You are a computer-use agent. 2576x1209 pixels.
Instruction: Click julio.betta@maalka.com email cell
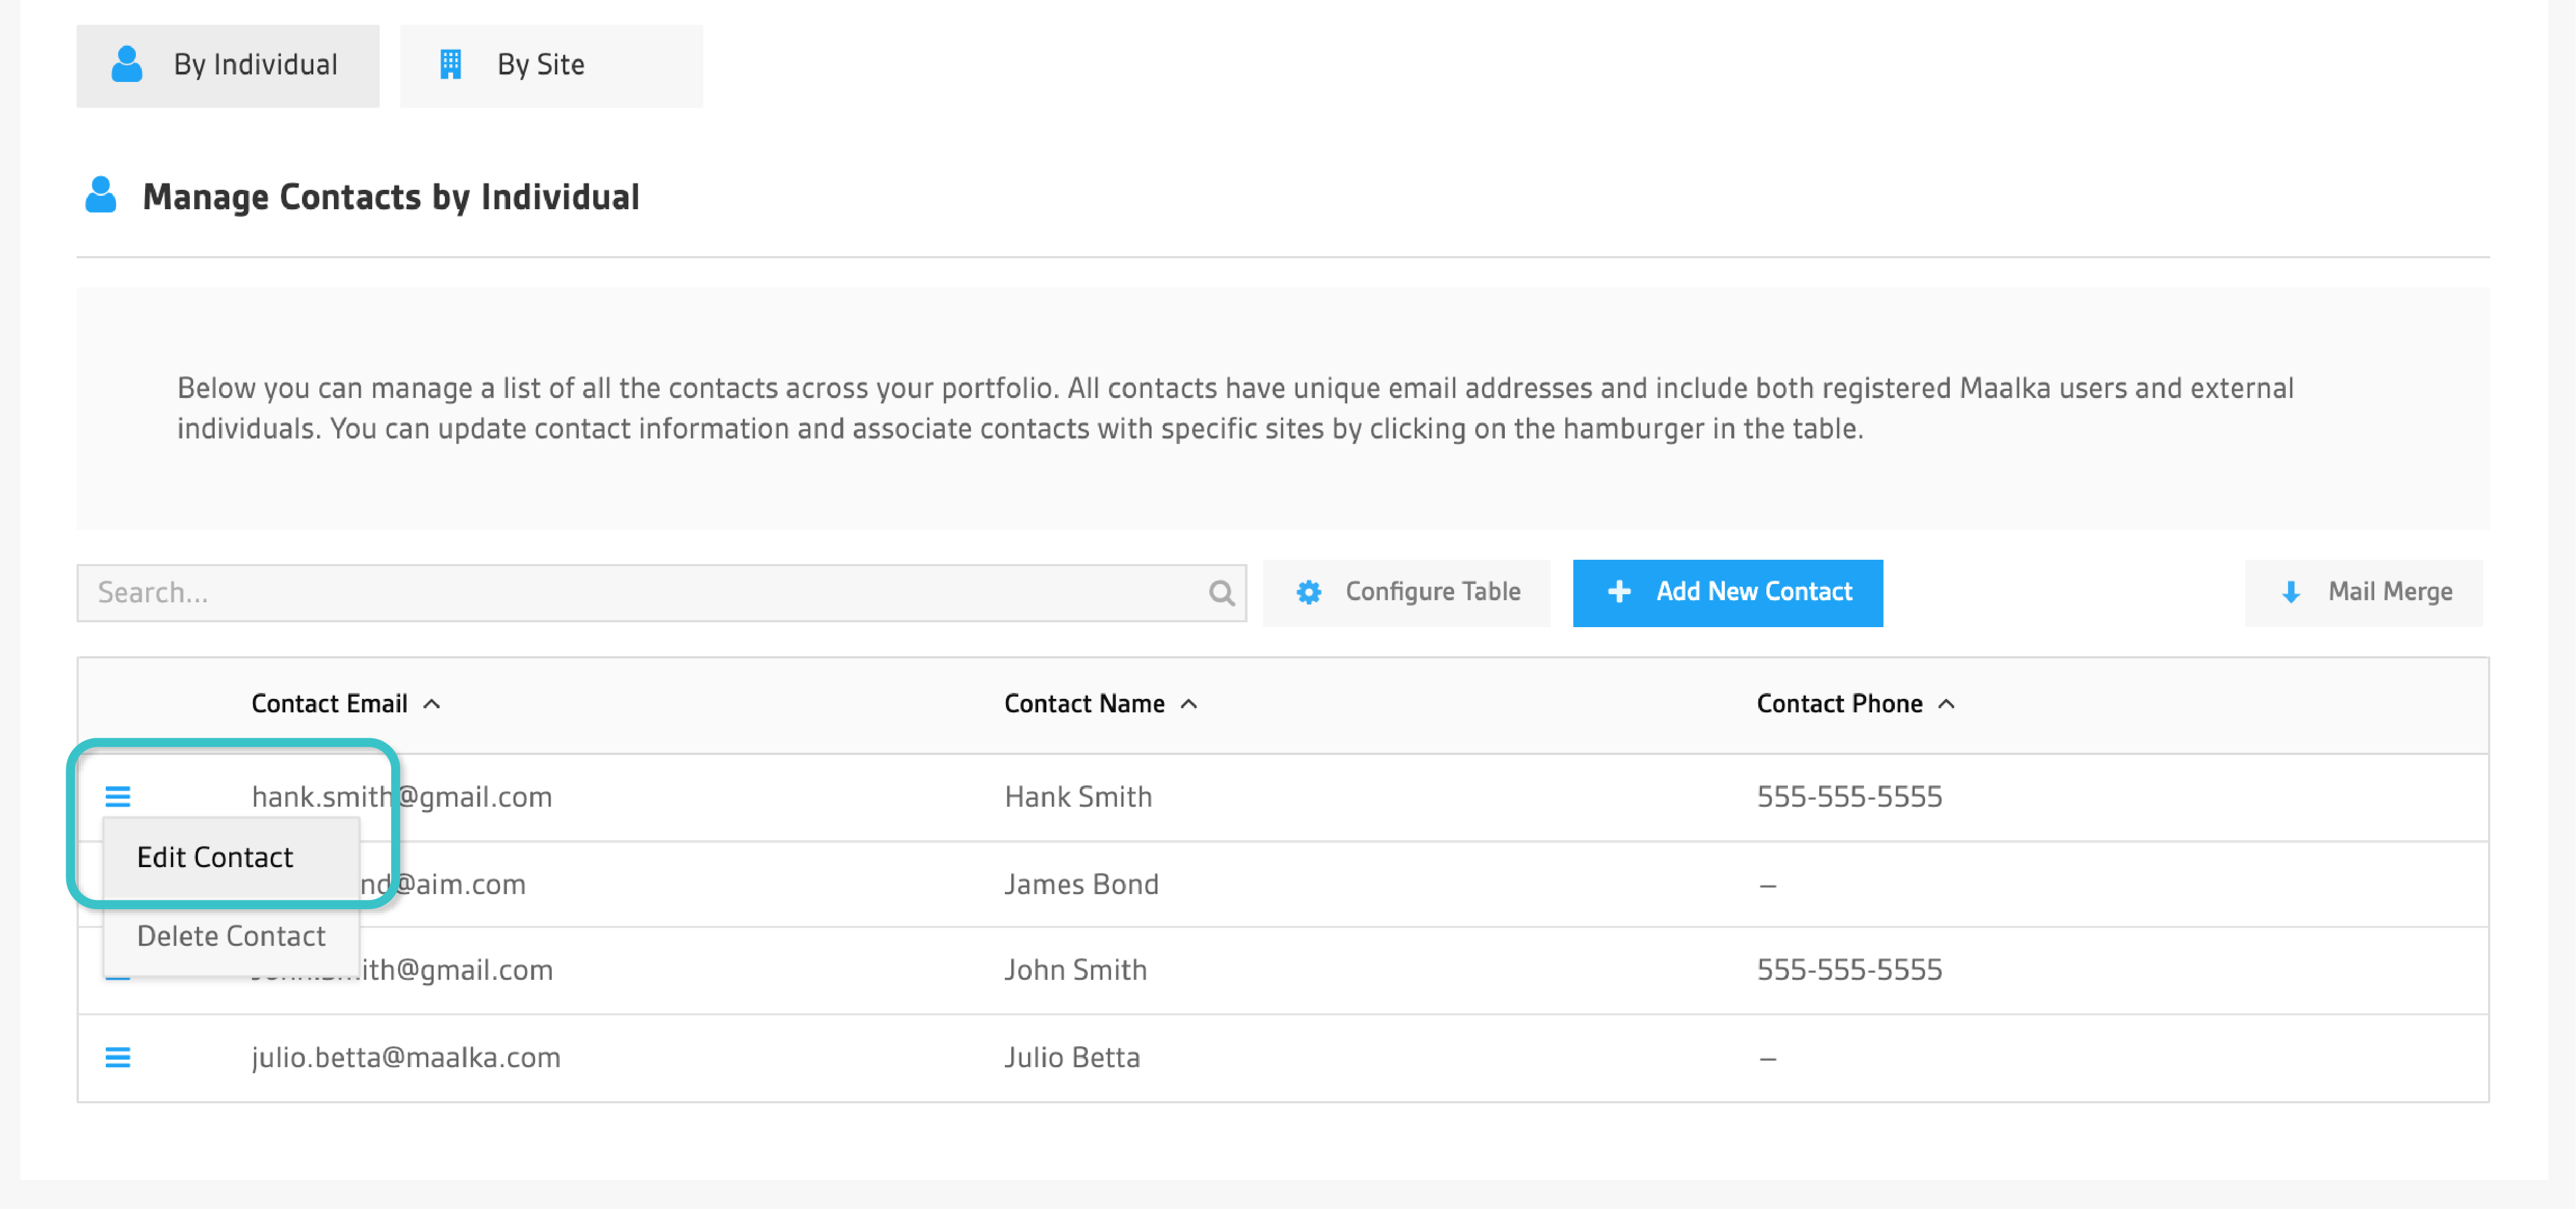tap(406, 1057)
